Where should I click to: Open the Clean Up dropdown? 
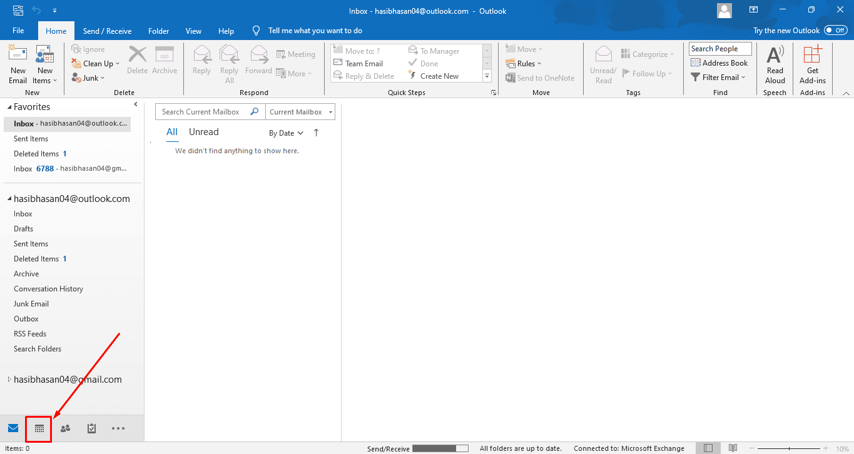coord(95,64)
